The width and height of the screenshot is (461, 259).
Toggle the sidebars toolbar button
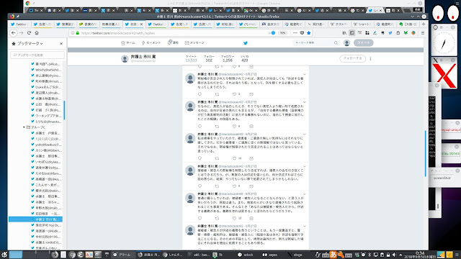pyautogui.click(x=352, y=33)
